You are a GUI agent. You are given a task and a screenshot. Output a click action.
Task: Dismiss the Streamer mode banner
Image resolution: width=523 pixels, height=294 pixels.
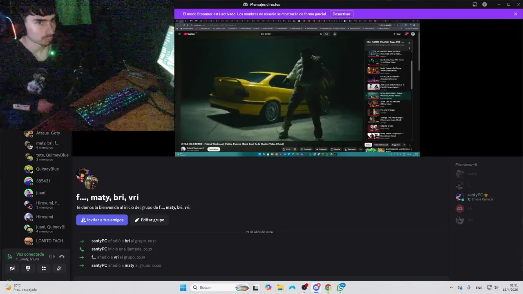516,14
